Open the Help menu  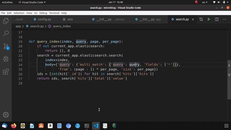pos(64,13)
